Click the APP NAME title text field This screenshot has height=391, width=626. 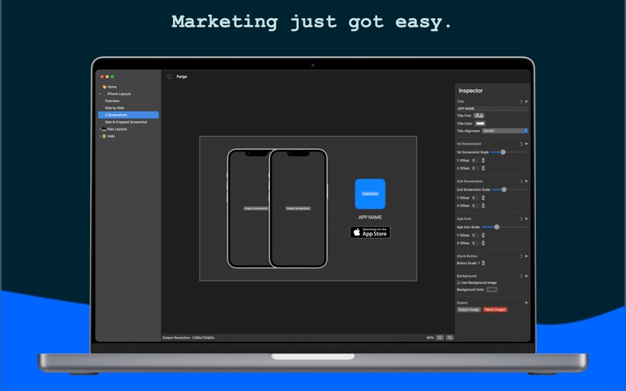[x=491, y=109]
